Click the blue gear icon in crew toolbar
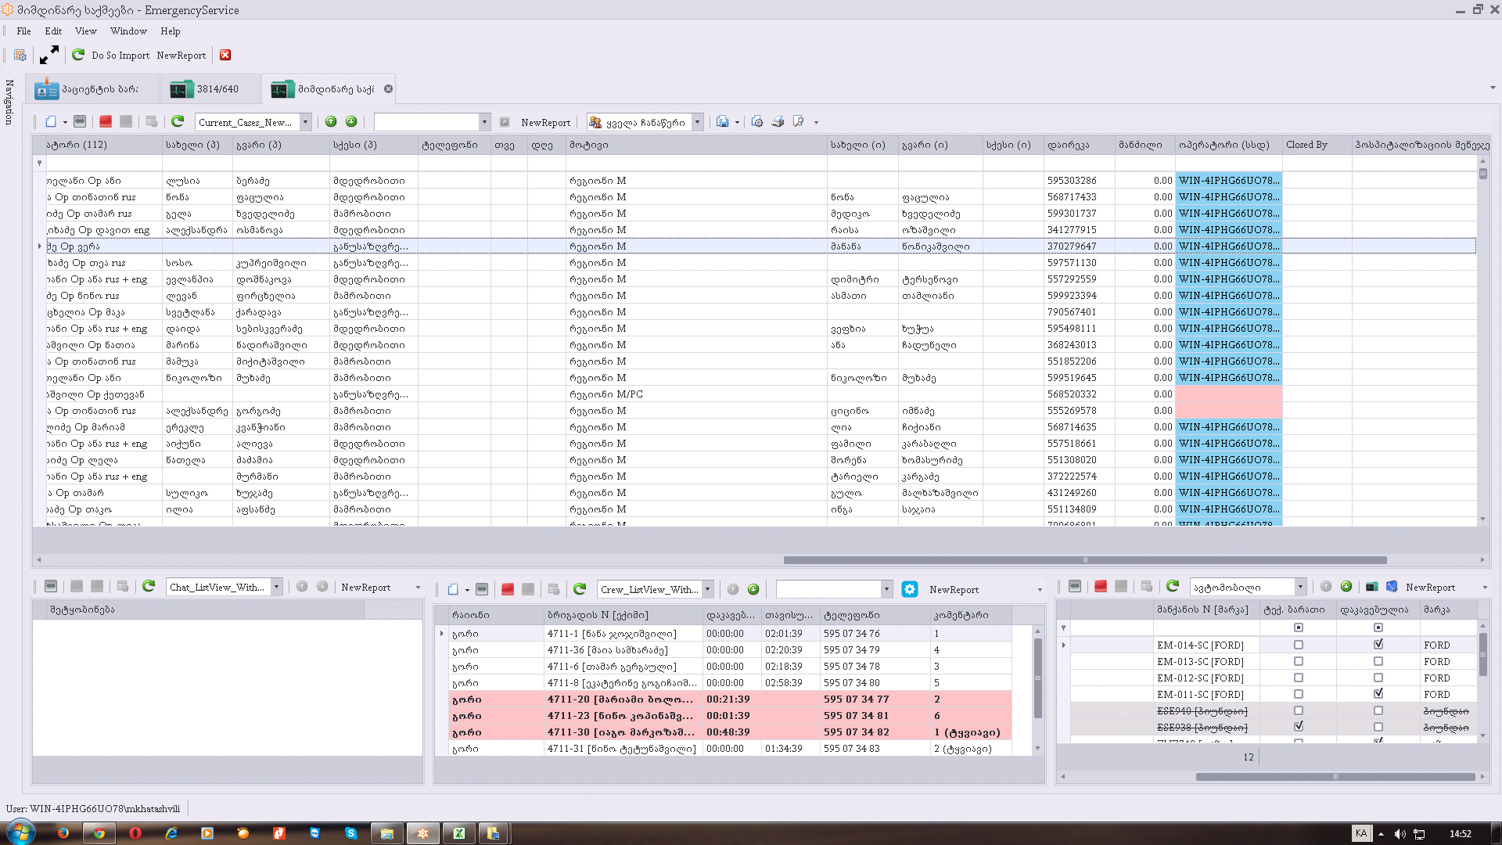 [909, 590]
